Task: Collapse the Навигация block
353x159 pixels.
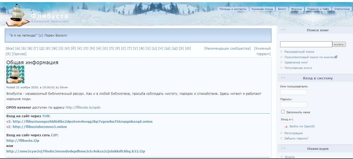Action: point(283,148)
